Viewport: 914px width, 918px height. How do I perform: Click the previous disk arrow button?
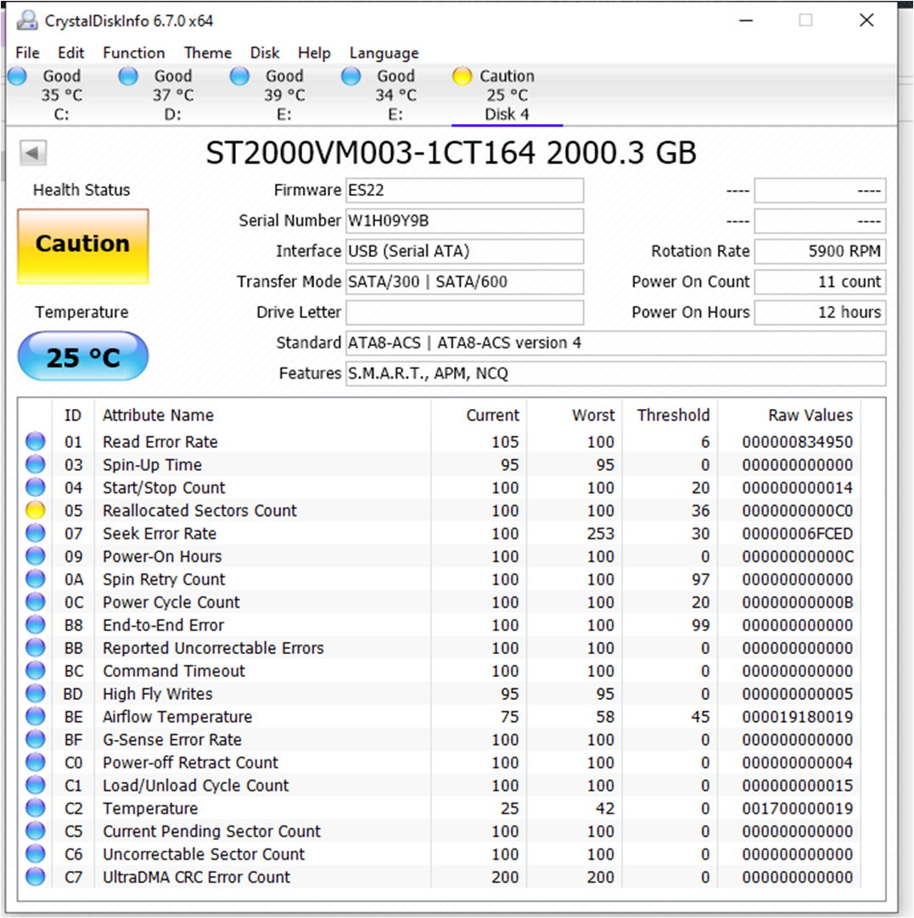33,154
